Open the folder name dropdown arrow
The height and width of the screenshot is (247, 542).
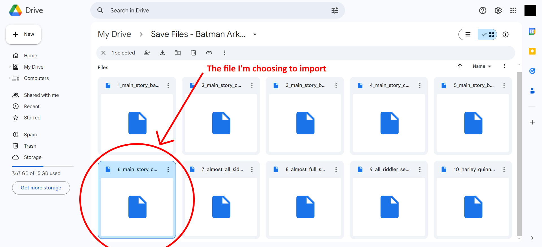[255, 34]
